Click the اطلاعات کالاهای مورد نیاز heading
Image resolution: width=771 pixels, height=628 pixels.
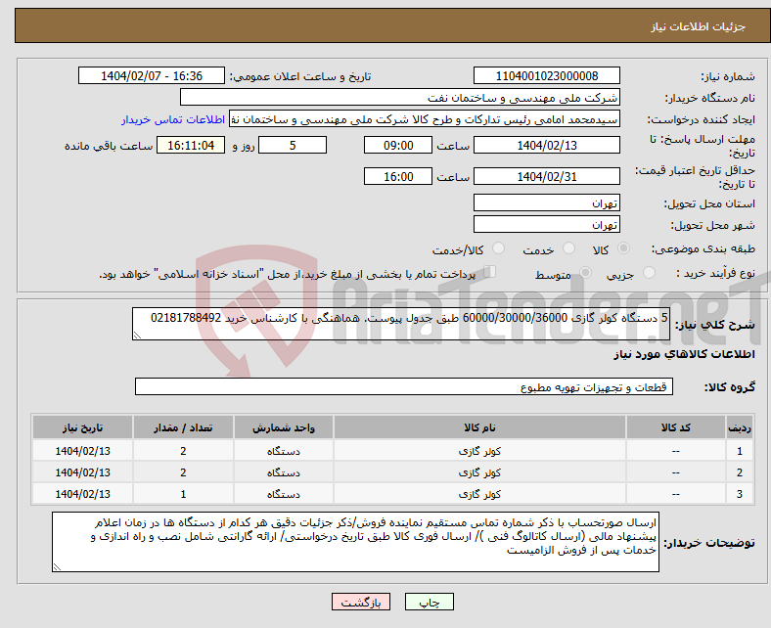tap(684, 354)
